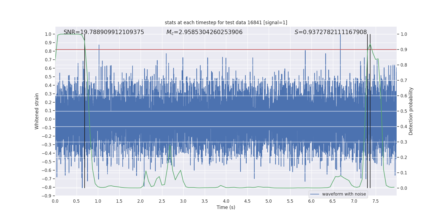441x220 pixels.
Task: Click the 4.0 tick label on the time axis
Action: [226, 201]
